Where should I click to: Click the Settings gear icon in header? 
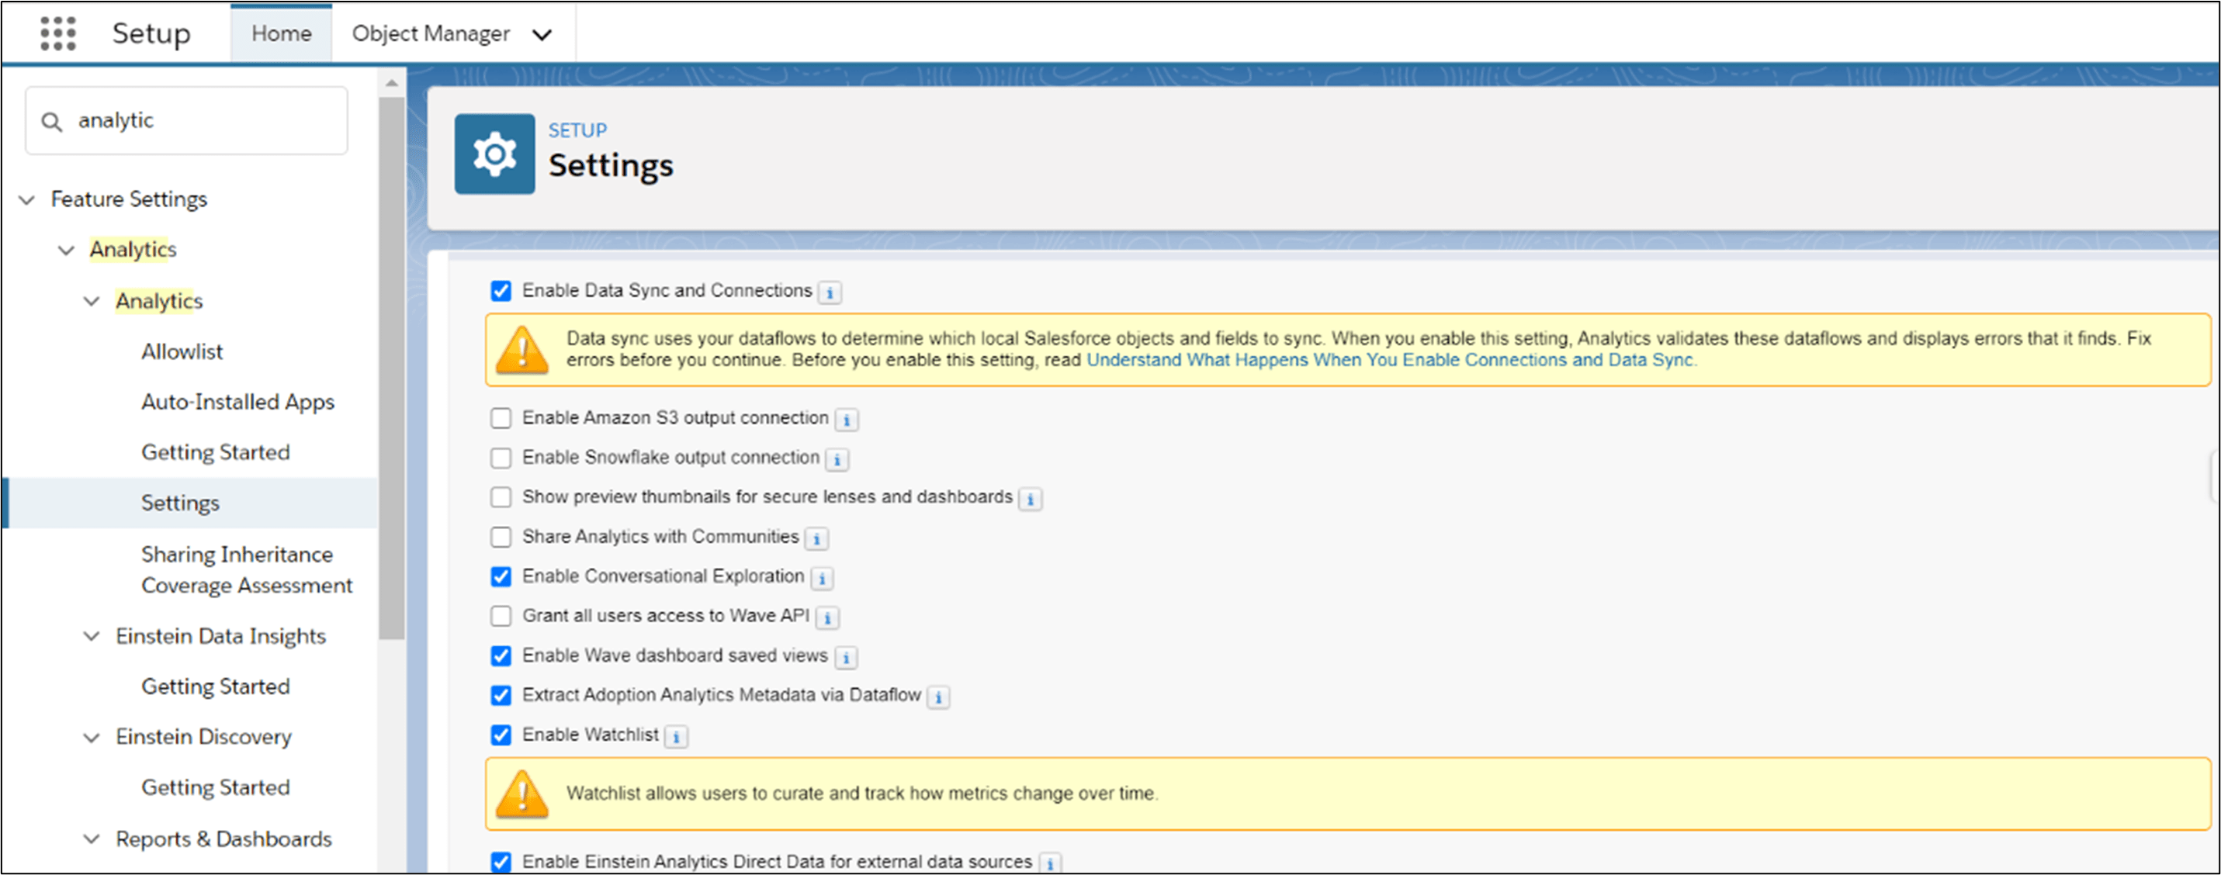[x=494, y=154]
